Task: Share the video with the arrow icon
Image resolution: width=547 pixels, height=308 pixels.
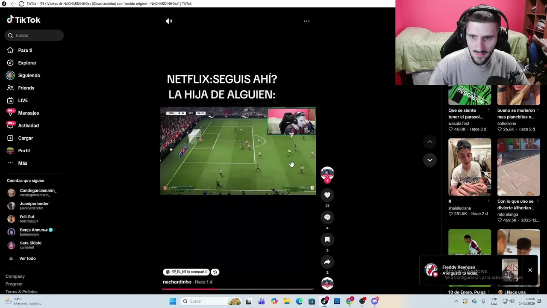Action: (327, 262)
